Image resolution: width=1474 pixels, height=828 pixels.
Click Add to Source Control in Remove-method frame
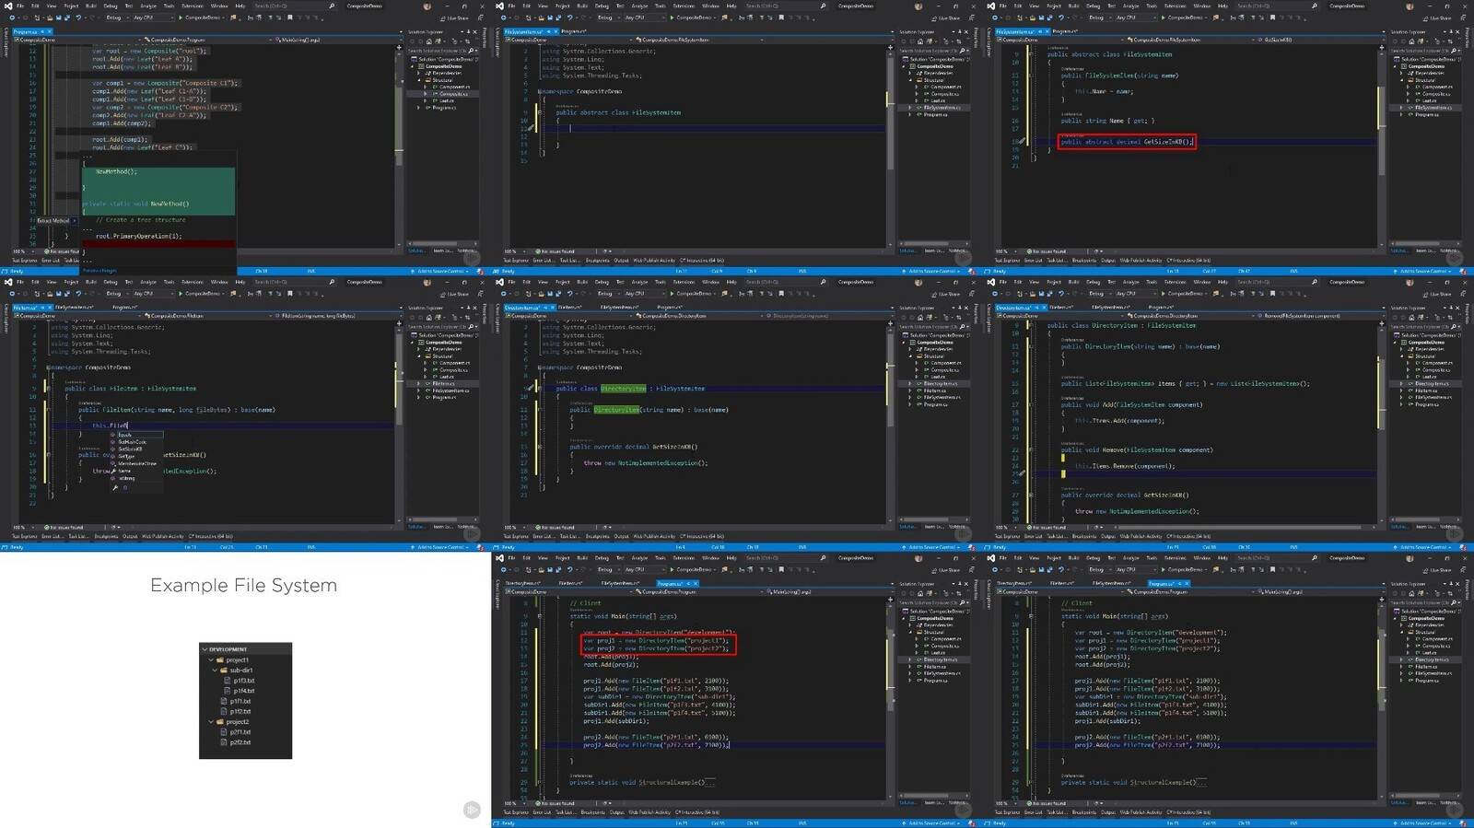pos(1423,547)
